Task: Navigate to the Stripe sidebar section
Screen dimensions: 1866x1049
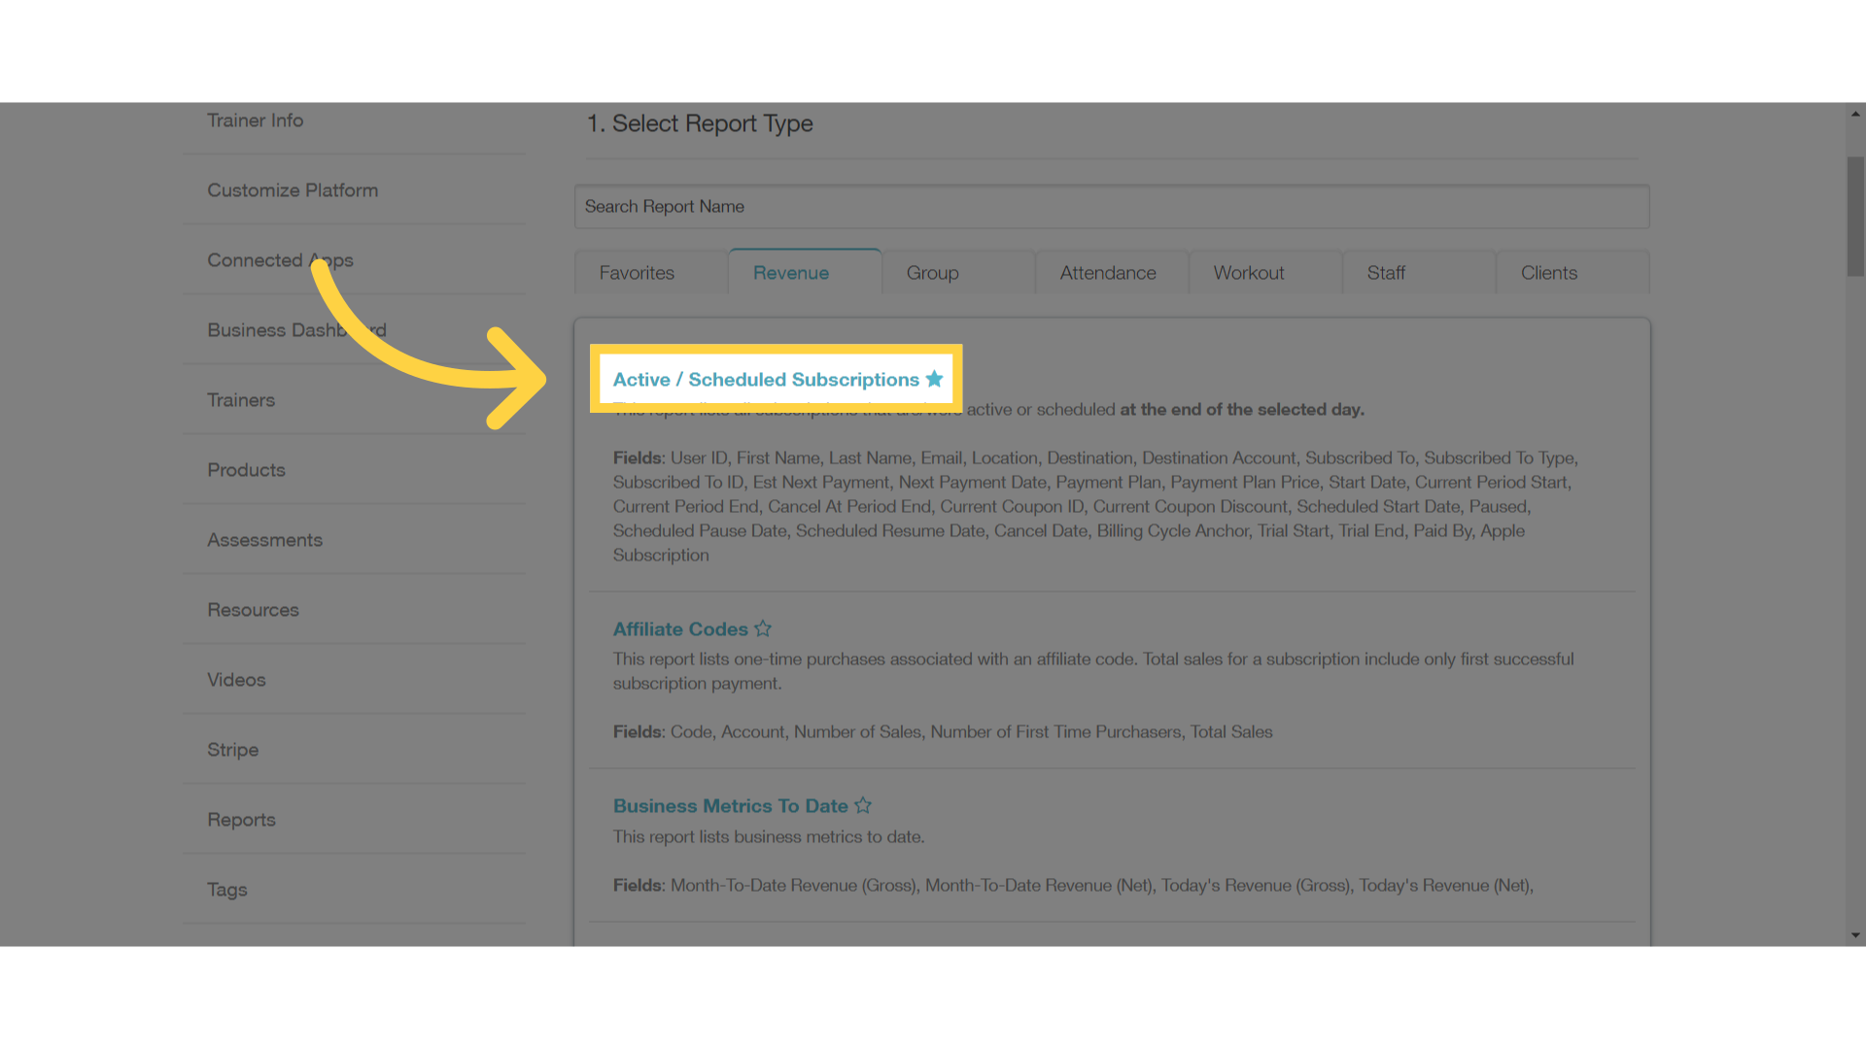Action: [x=233, y=748]
